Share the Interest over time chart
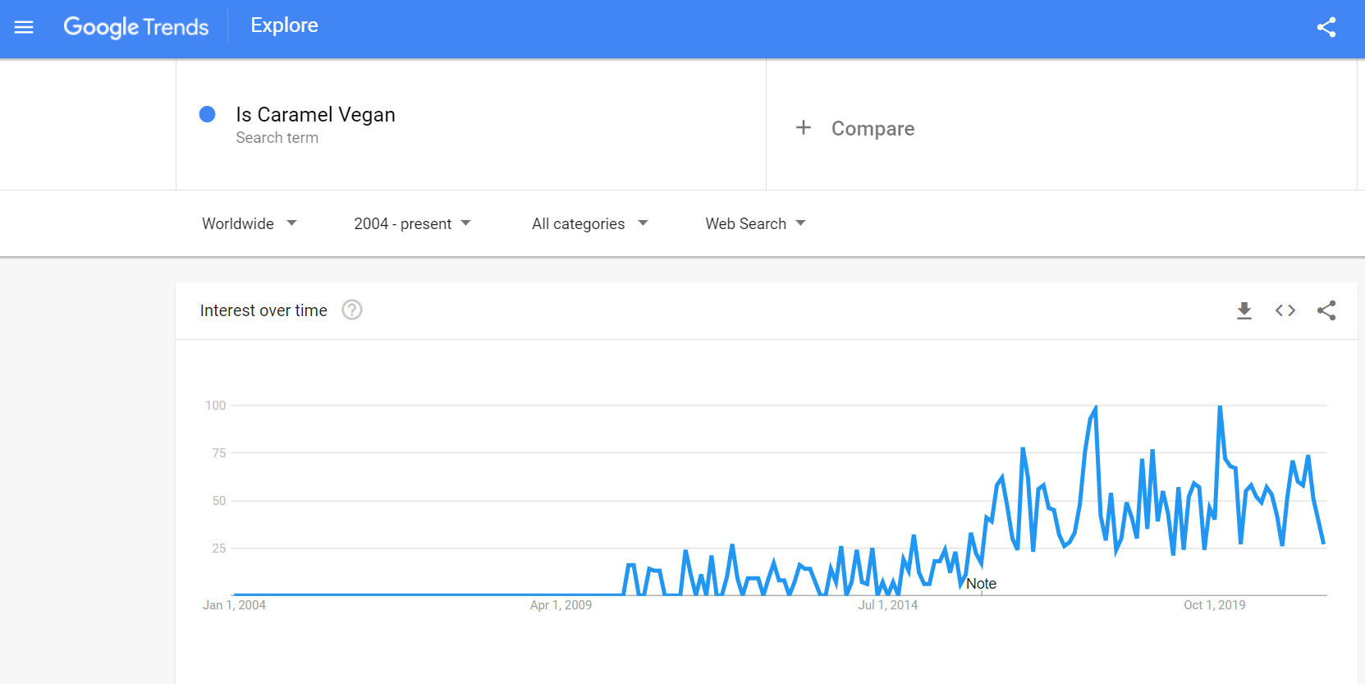The image size is (1365, 684). tap(1326, 310)
